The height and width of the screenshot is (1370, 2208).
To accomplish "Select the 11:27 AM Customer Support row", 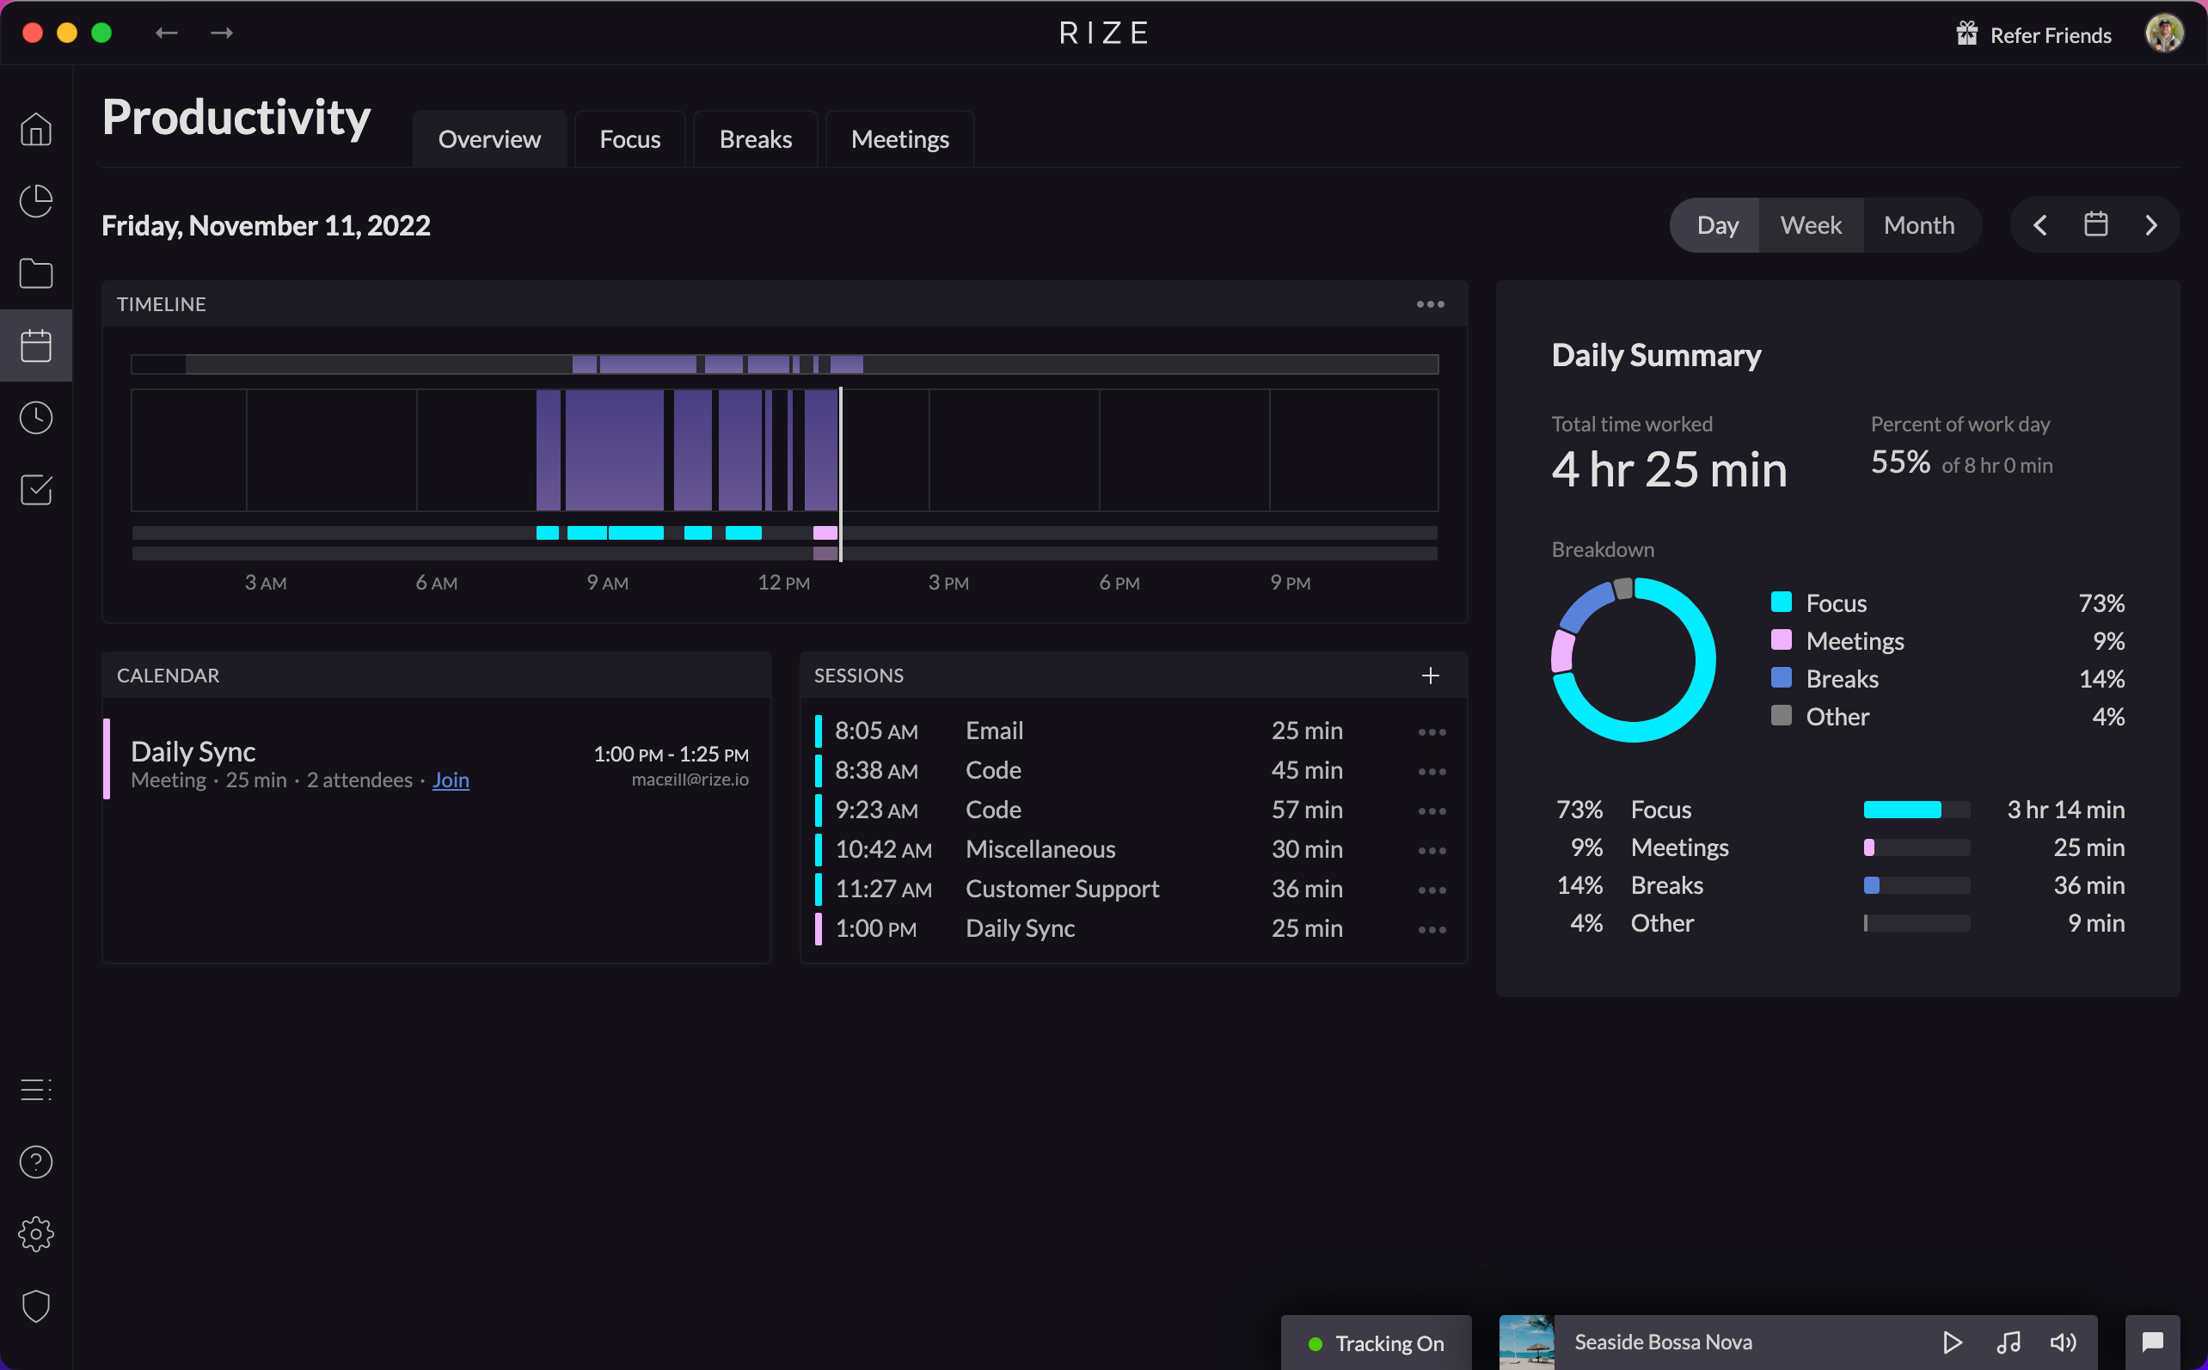I will (1133, 890).
